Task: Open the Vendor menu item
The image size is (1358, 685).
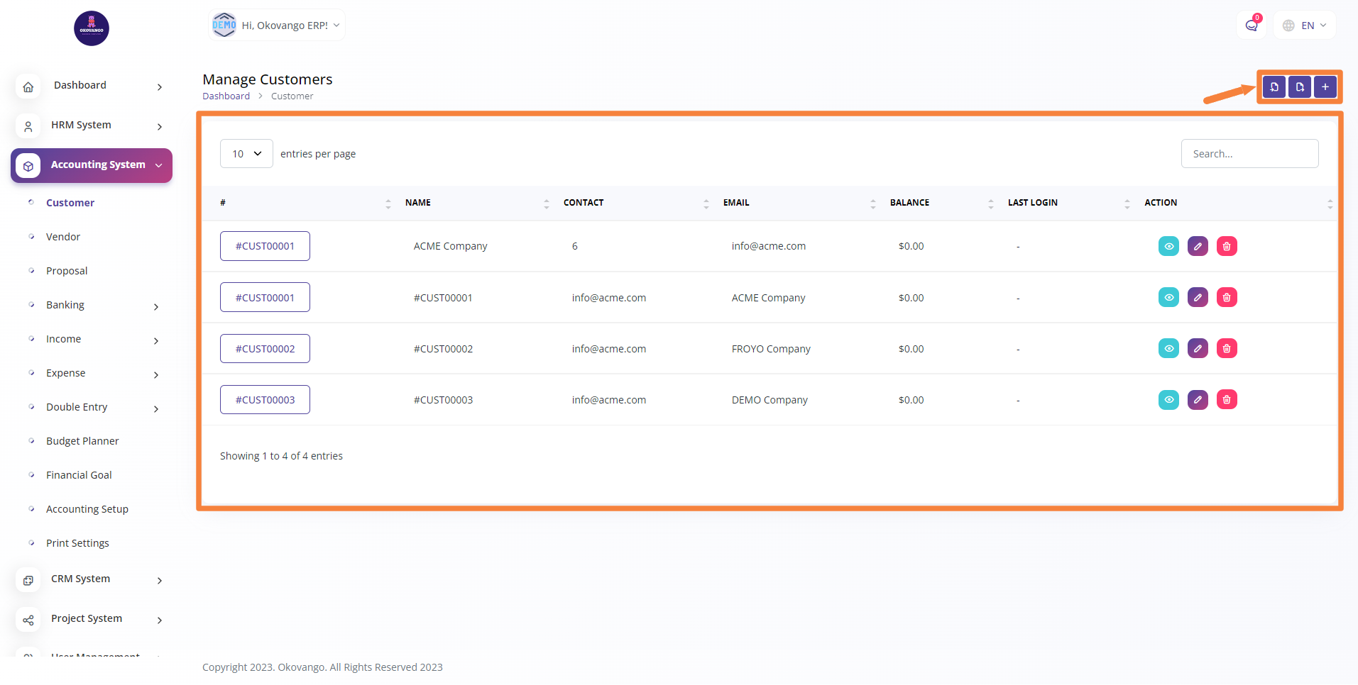Action: (63, 237)
